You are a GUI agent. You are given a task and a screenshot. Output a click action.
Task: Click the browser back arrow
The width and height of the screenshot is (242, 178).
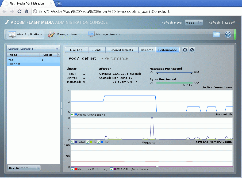point(5,11)
